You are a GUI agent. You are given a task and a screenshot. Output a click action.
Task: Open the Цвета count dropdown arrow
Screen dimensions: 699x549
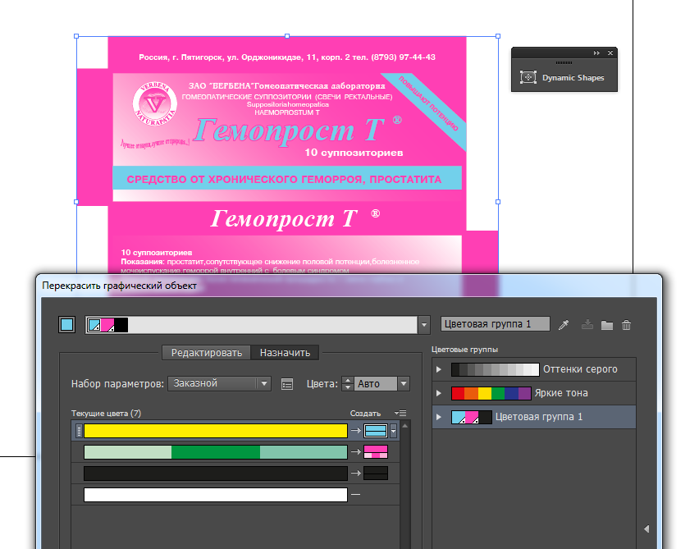click(404, 383)
